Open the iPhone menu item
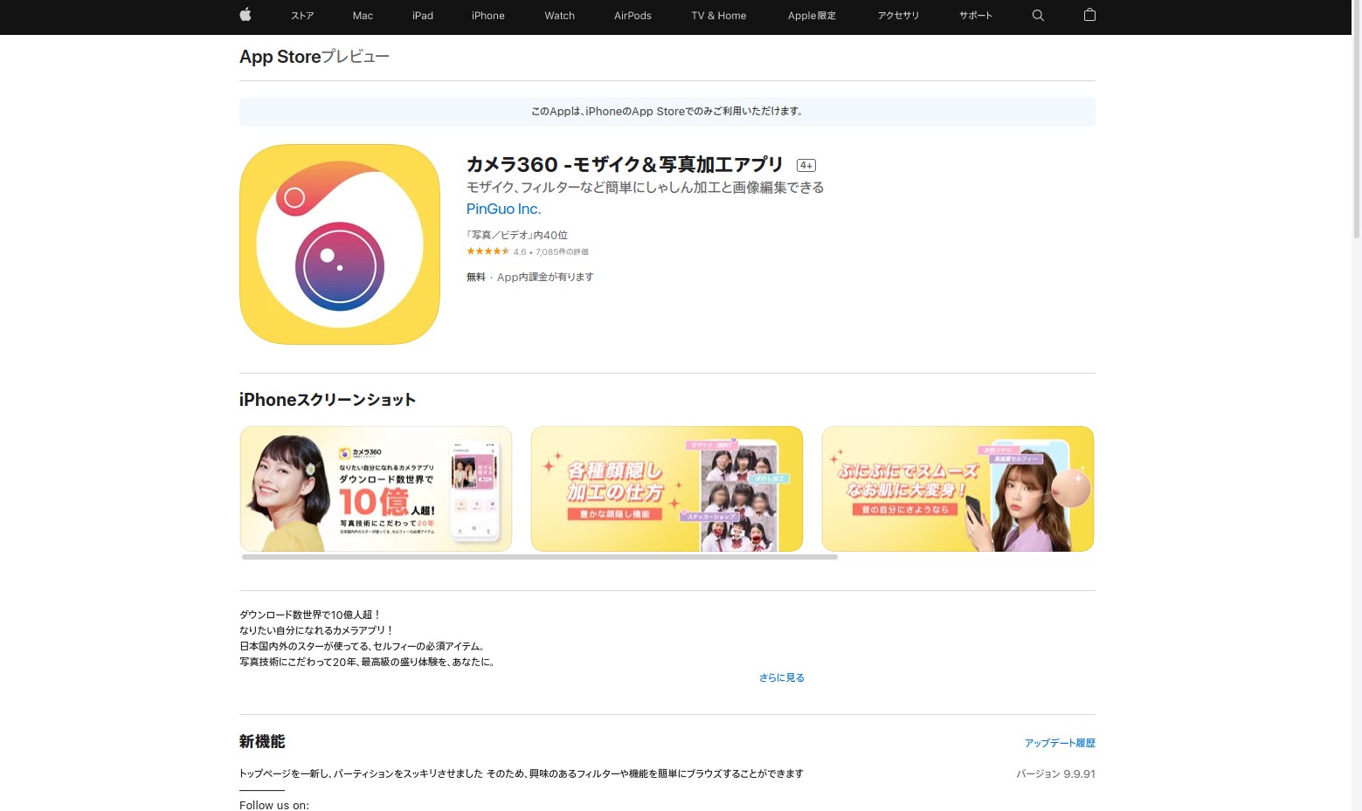Image resolution: width=1362 pixels, height=811 pixels. [x=487, y=16]
